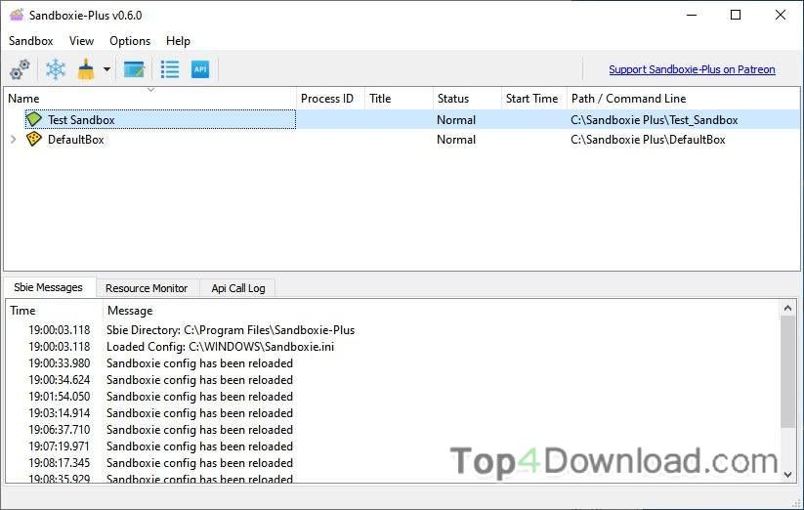The height and width of the screenshot is (510, 804).
Task: Click the DefaultBox yellow box icon
Action: click(x=34, y=140)
